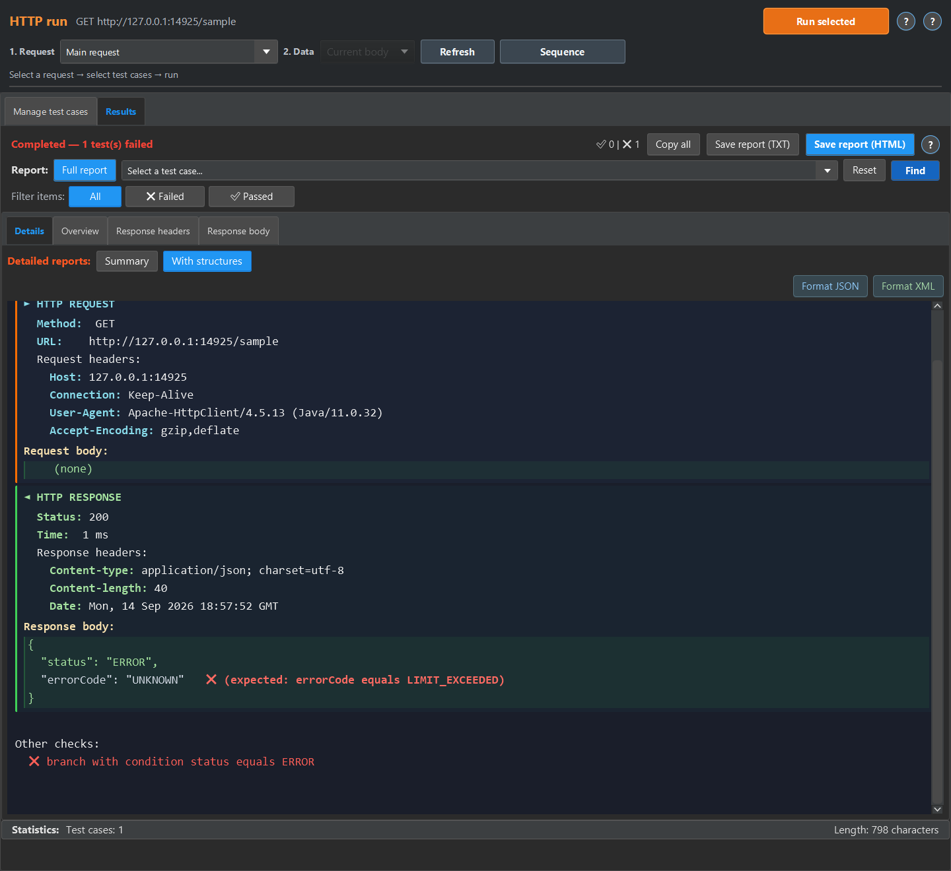Collapse the HTTP RESPONSE section triangle

tap(27, 498)
